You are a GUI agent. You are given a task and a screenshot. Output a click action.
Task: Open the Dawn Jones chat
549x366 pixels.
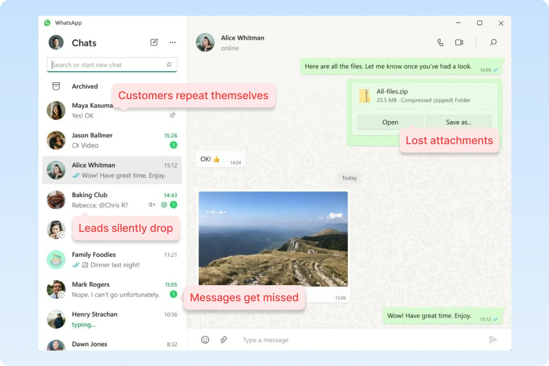tap(112, 344)
